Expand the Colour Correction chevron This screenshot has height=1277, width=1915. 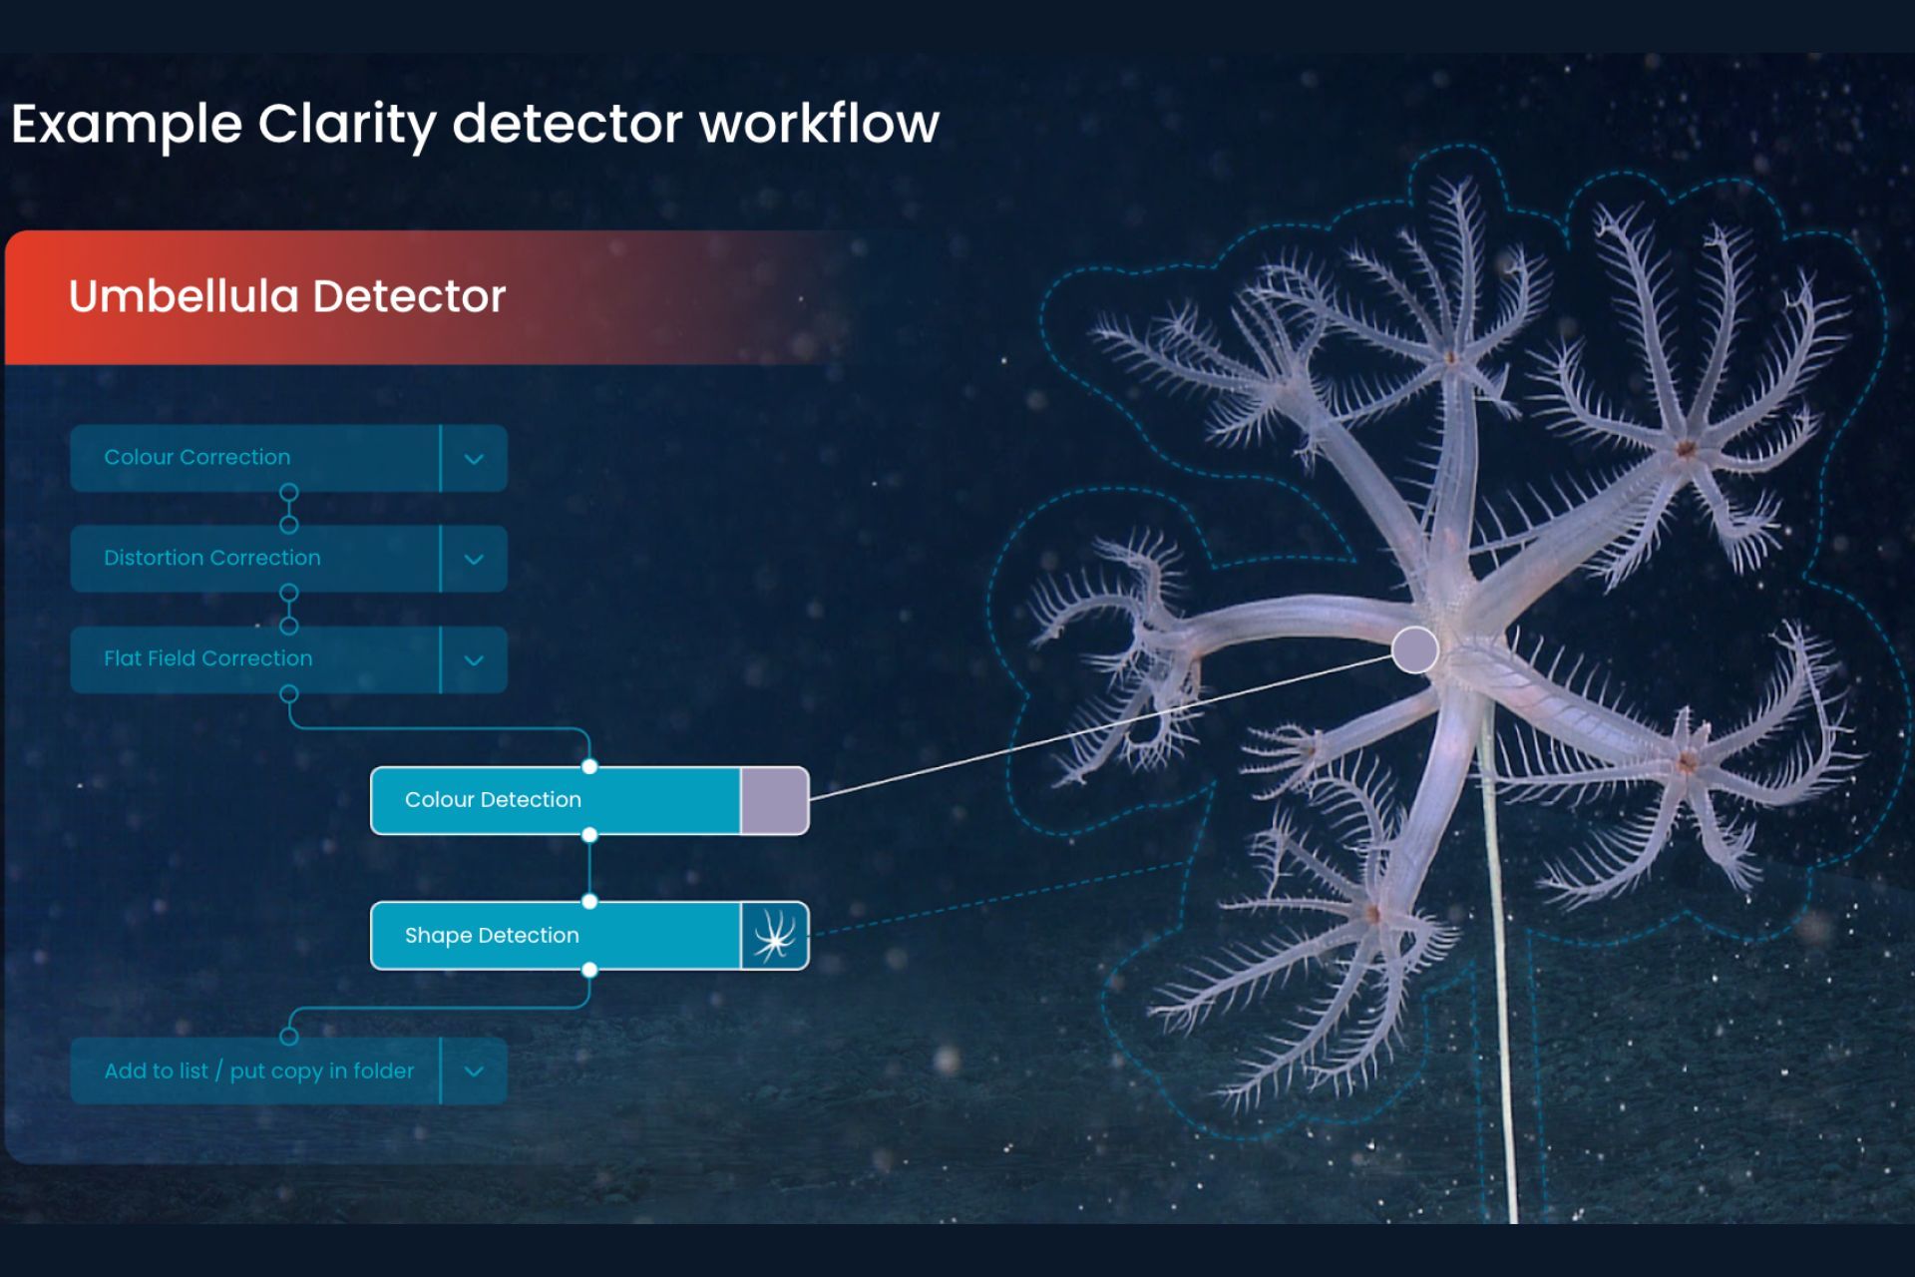[x=474, y=459]
